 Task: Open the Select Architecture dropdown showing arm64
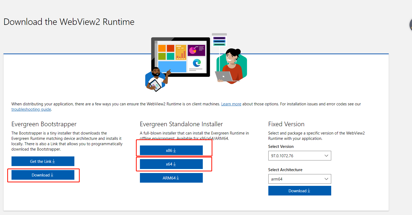300,179
